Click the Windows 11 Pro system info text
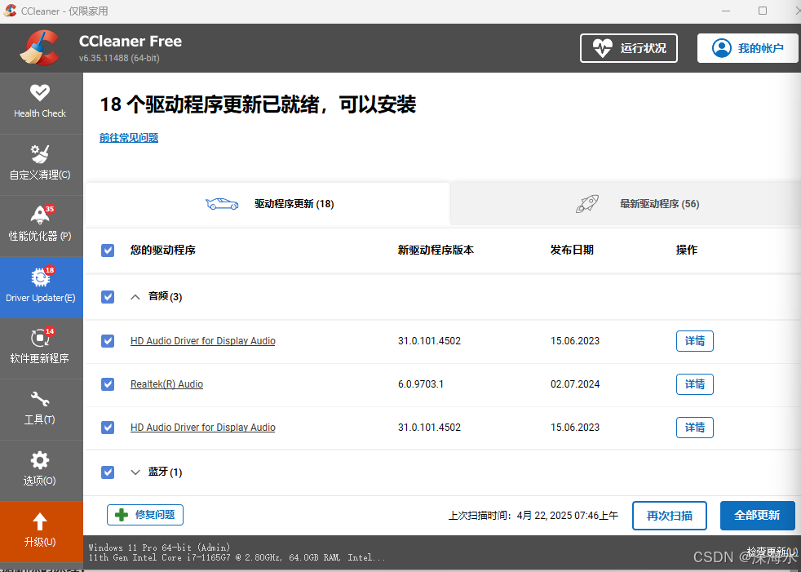 [159, 548]
